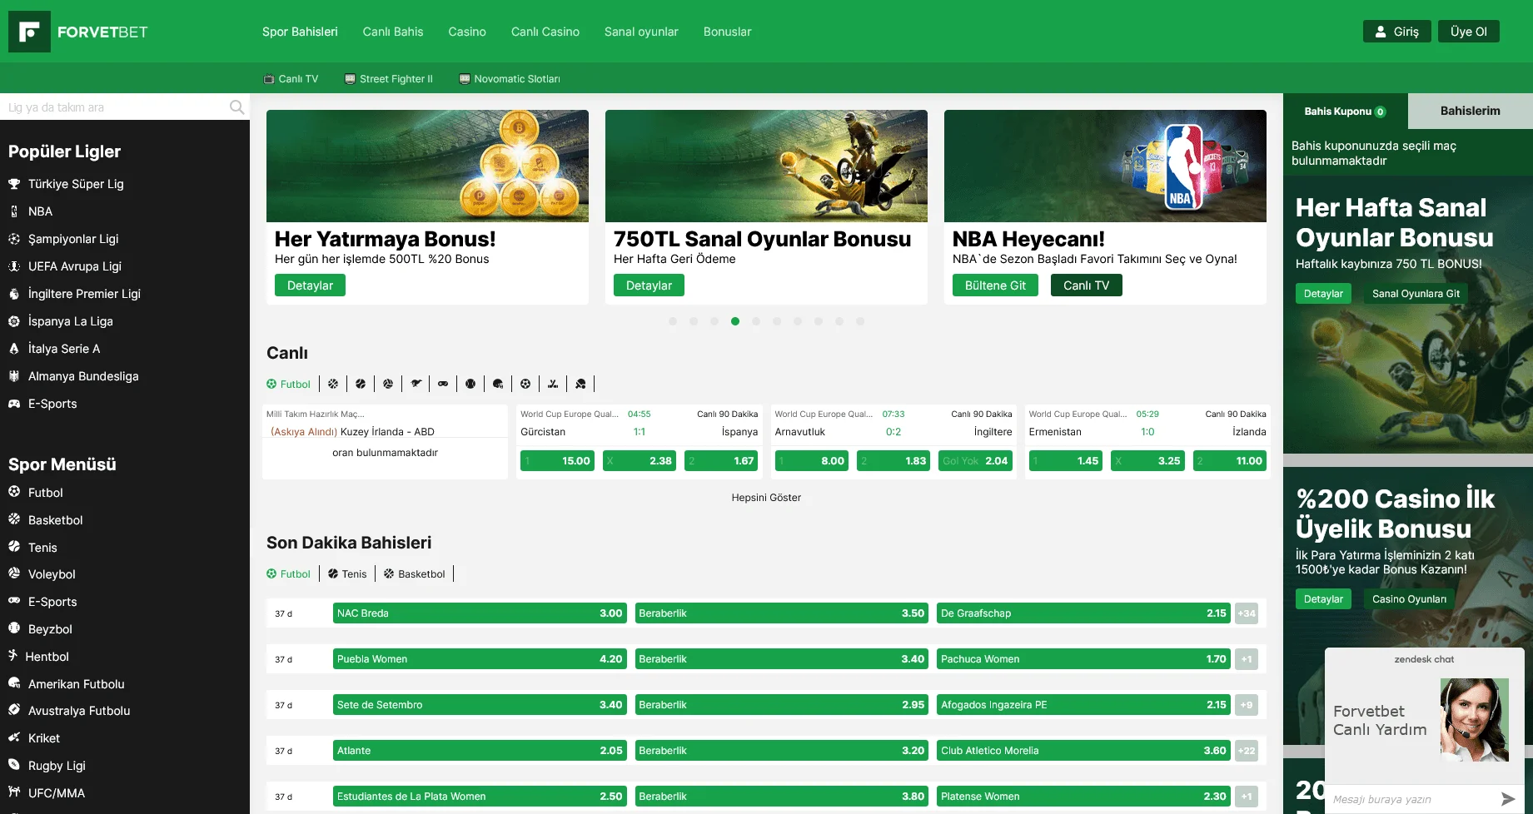Go to Canlı Bahis menu

[393, 32]
